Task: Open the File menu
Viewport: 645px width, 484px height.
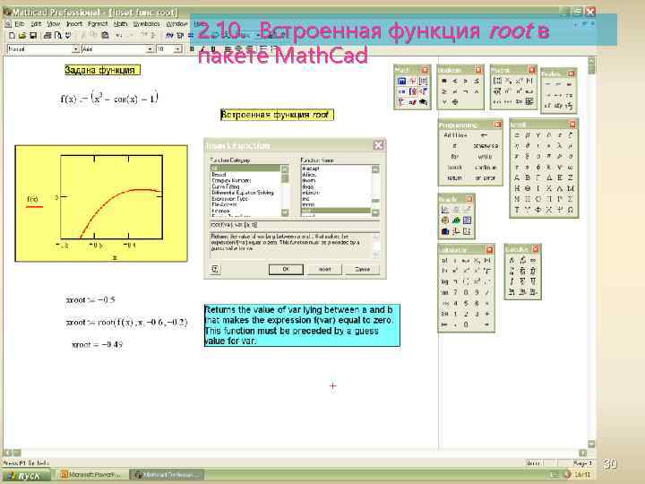Action: (x=20, y=24)
